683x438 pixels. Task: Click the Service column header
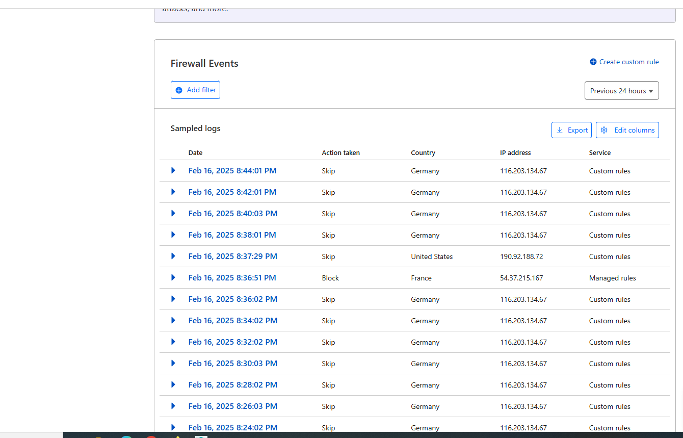(x=600, y=152)
